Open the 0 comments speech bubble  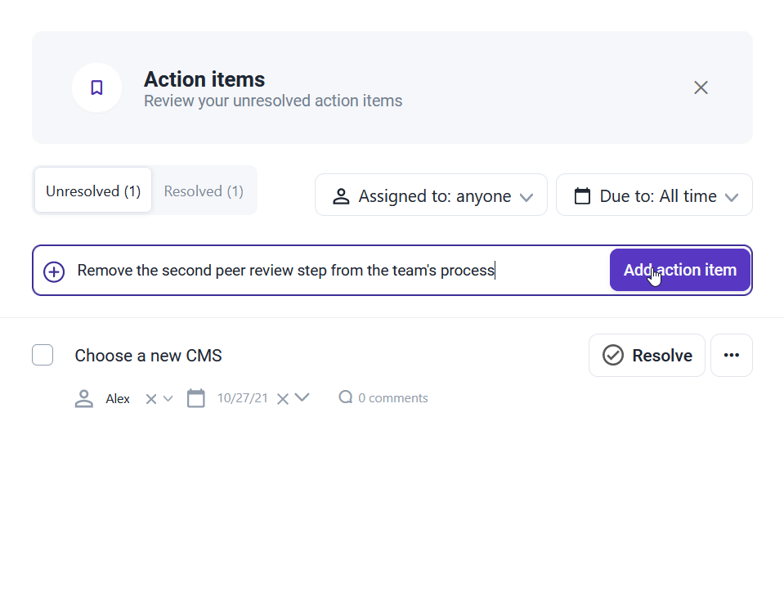pyautogui.click(x=346, y=397)
